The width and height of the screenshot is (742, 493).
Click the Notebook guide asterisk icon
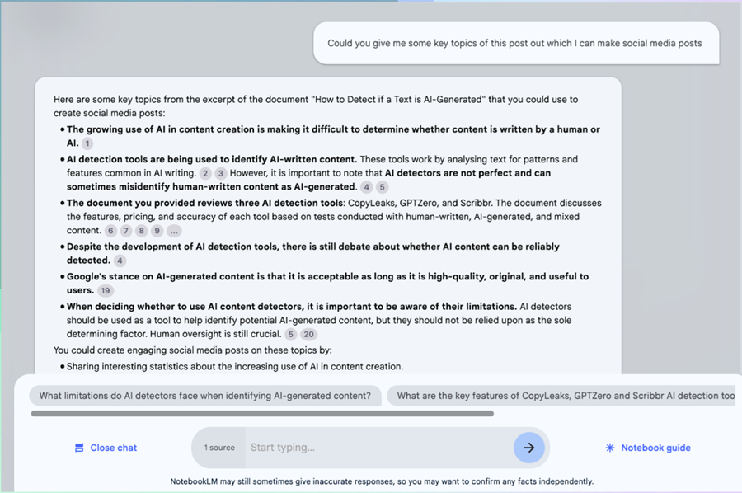[610, 448]
